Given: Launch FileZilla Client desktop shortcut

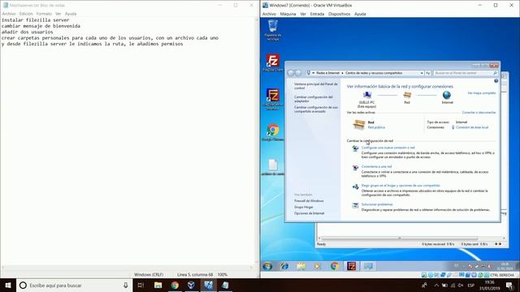Looking at the screenshot, I should [x=273, y=63].
